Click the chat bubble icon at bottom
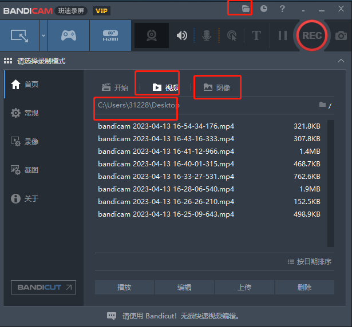 [112, 316]
